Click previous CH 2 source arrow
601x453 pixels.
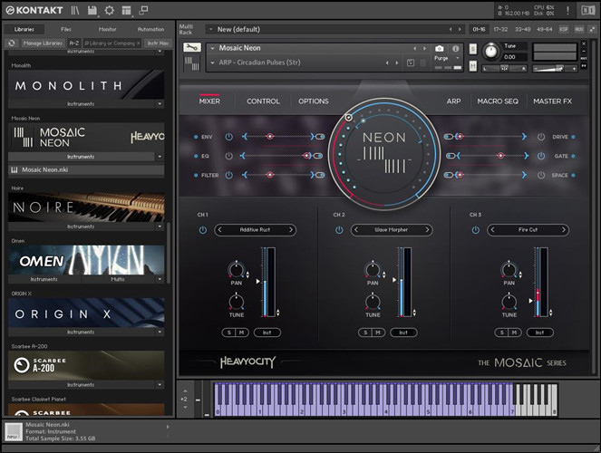point(356,230)
